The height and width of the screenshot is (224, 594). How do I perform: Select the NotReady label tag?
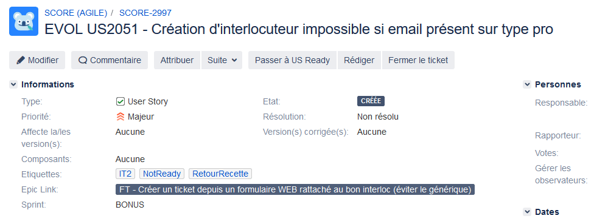coord(162,174)
